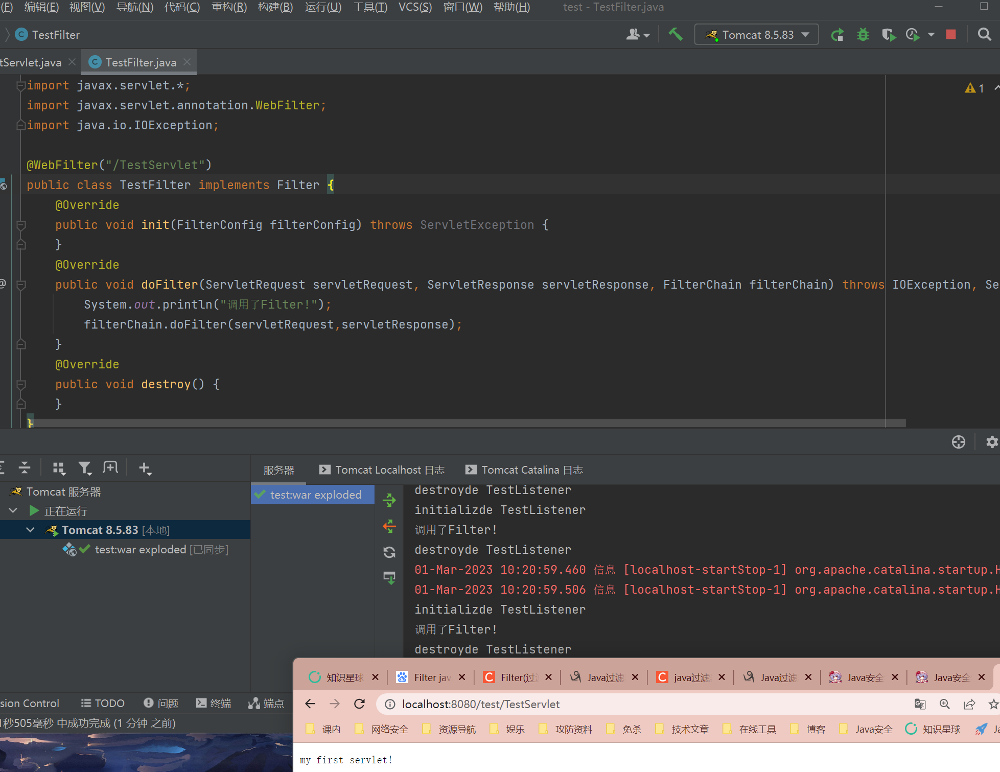Viewport: 1000px width, 772px height.
Task: Select test:war exploded deployment checkmark item
Action: pos(313,495)
